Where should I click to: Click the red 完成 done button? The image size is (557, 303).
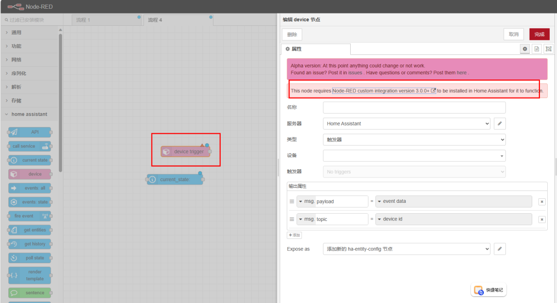(539, 34)
